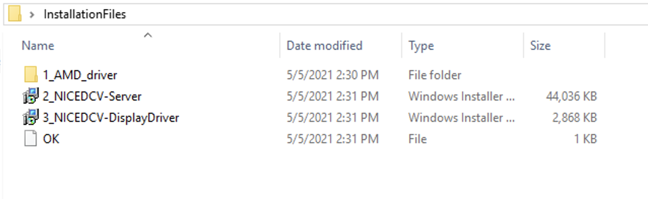The height and width of the screenshot is (199, 648).
Task: Click the File folder type cell
Action: click(435, 75)
